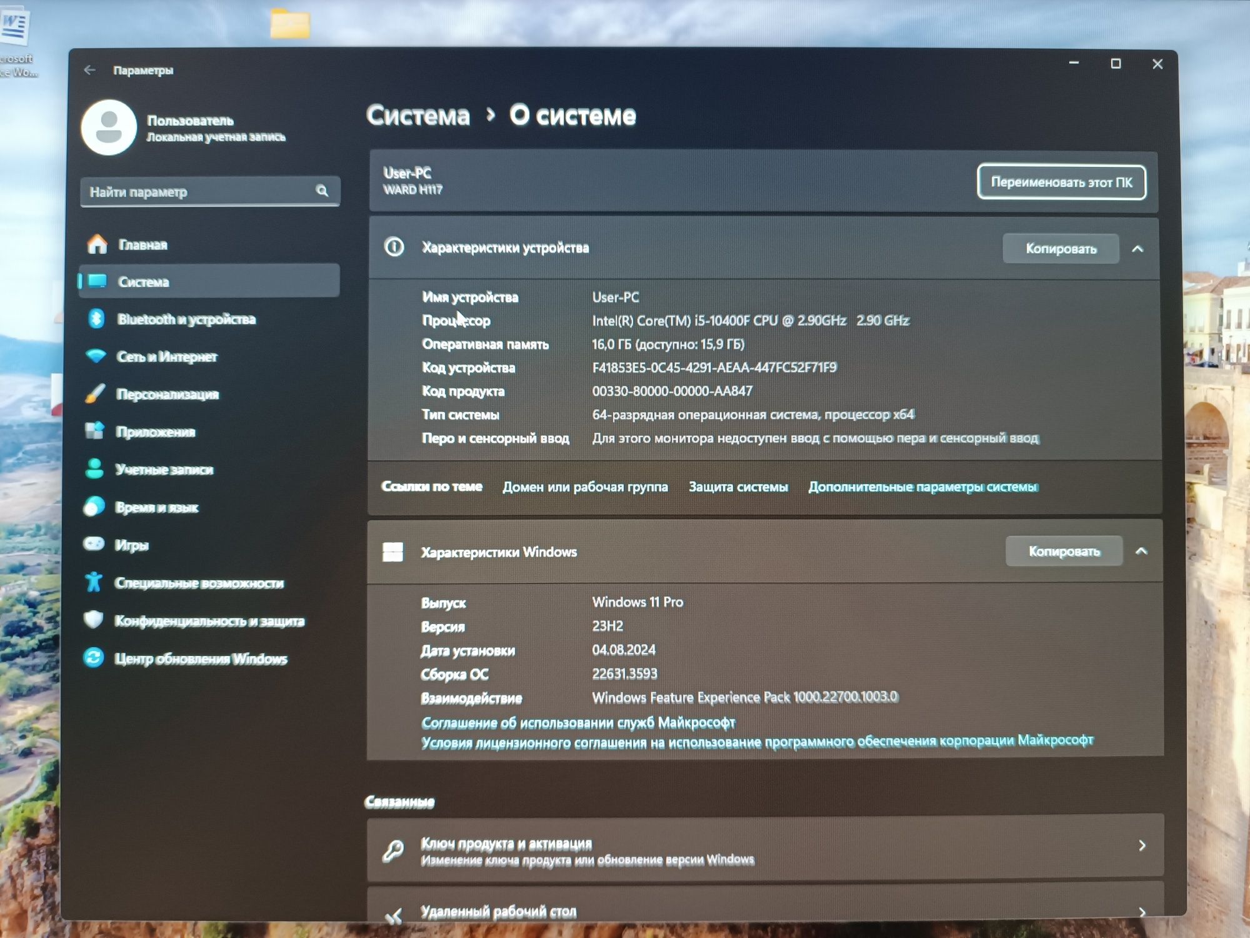Click the Windows 11 Pro edition value
This screenshot has width=1250, height=938.
[x=637, y=602]
